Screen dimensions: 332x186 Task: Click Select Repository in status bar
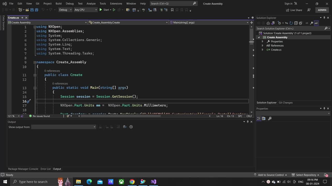306,175
